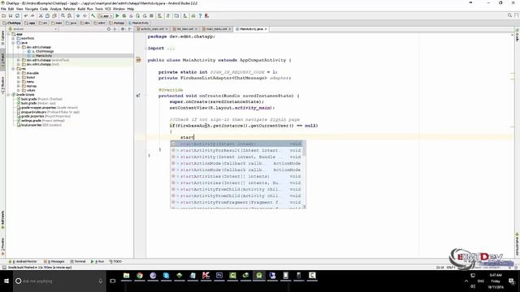The height and width of the screenshot is (292, 520).
Task: Click the Cortana search box
Action: point(59,281)
